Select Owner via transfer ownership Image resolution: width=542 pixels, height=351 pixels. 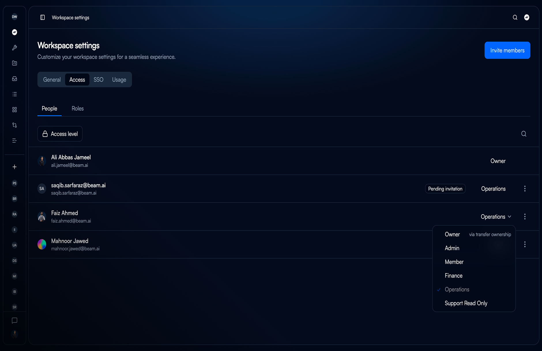pyautogui.click(x=474, y=234)
